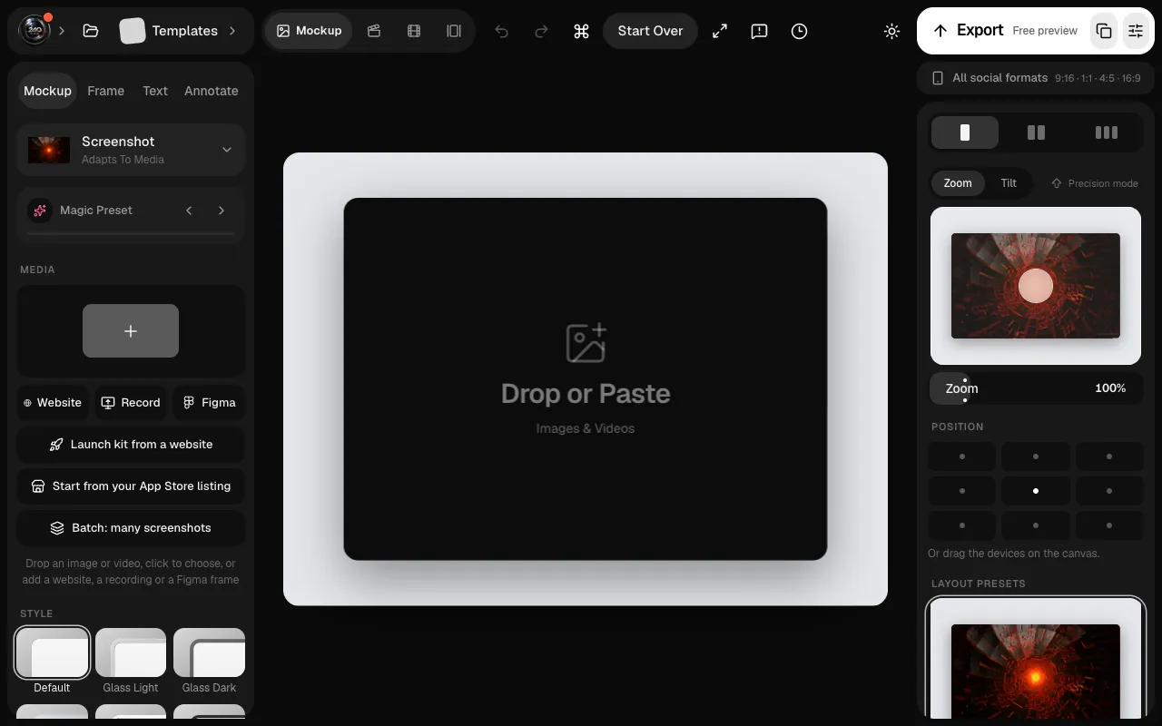1162x726 pixels.
Task: Select the Layout Presets thumbnail
Action: [1036, 657]
